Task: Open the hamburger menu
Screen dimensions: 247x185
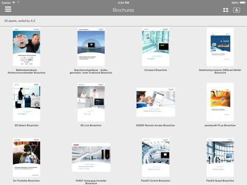Action: tap(8, 9)
